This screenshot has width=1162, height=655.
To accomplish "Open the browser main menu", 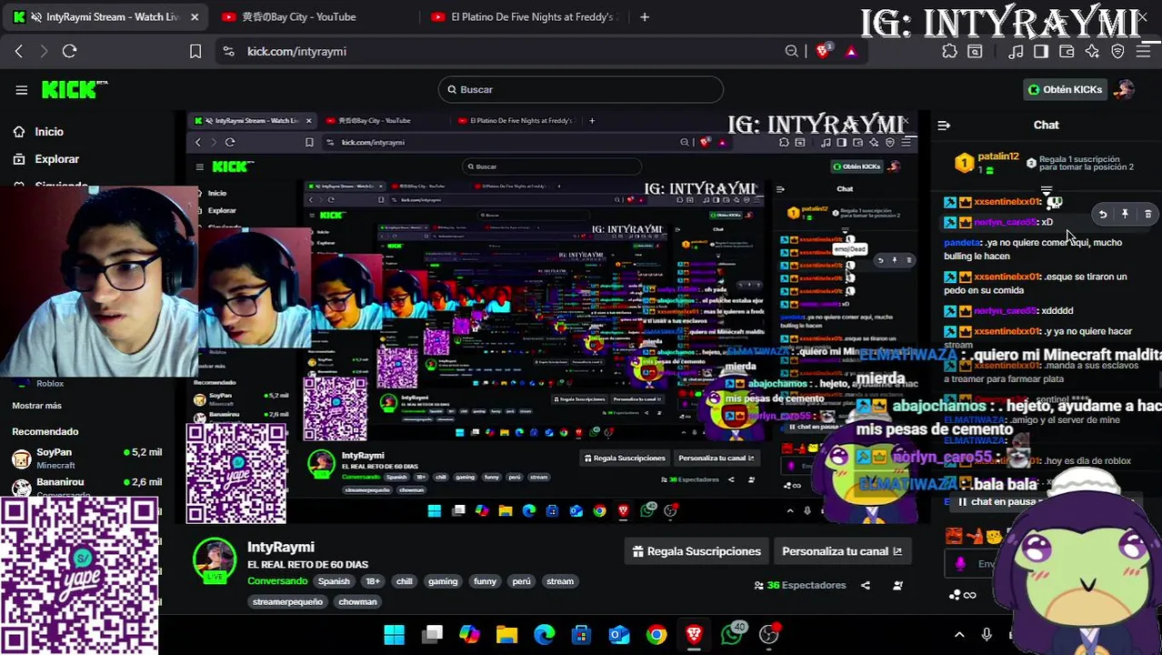I will (1144, 52).
